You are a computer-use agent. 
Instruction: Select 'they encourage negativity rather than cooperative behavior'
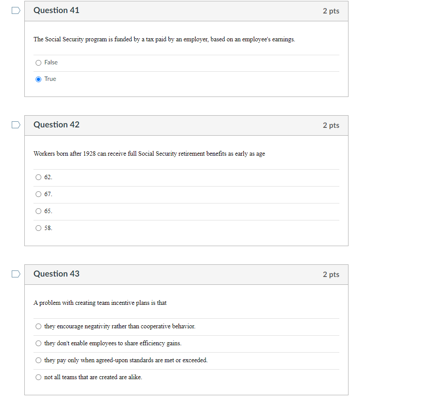pyautogui.click(x=38, y=326)
